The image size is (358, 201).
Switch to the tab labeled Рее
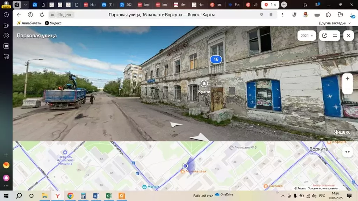click(x=234, y=5)
